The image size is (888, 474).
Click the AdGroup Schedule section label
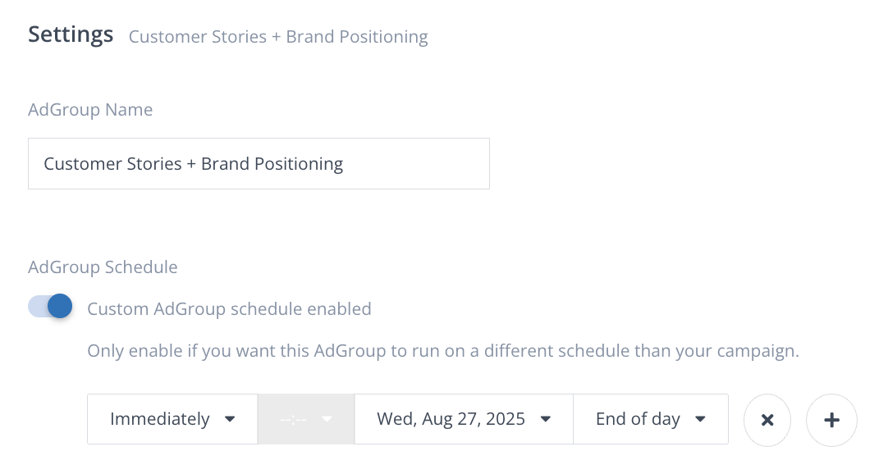point(103,267)
